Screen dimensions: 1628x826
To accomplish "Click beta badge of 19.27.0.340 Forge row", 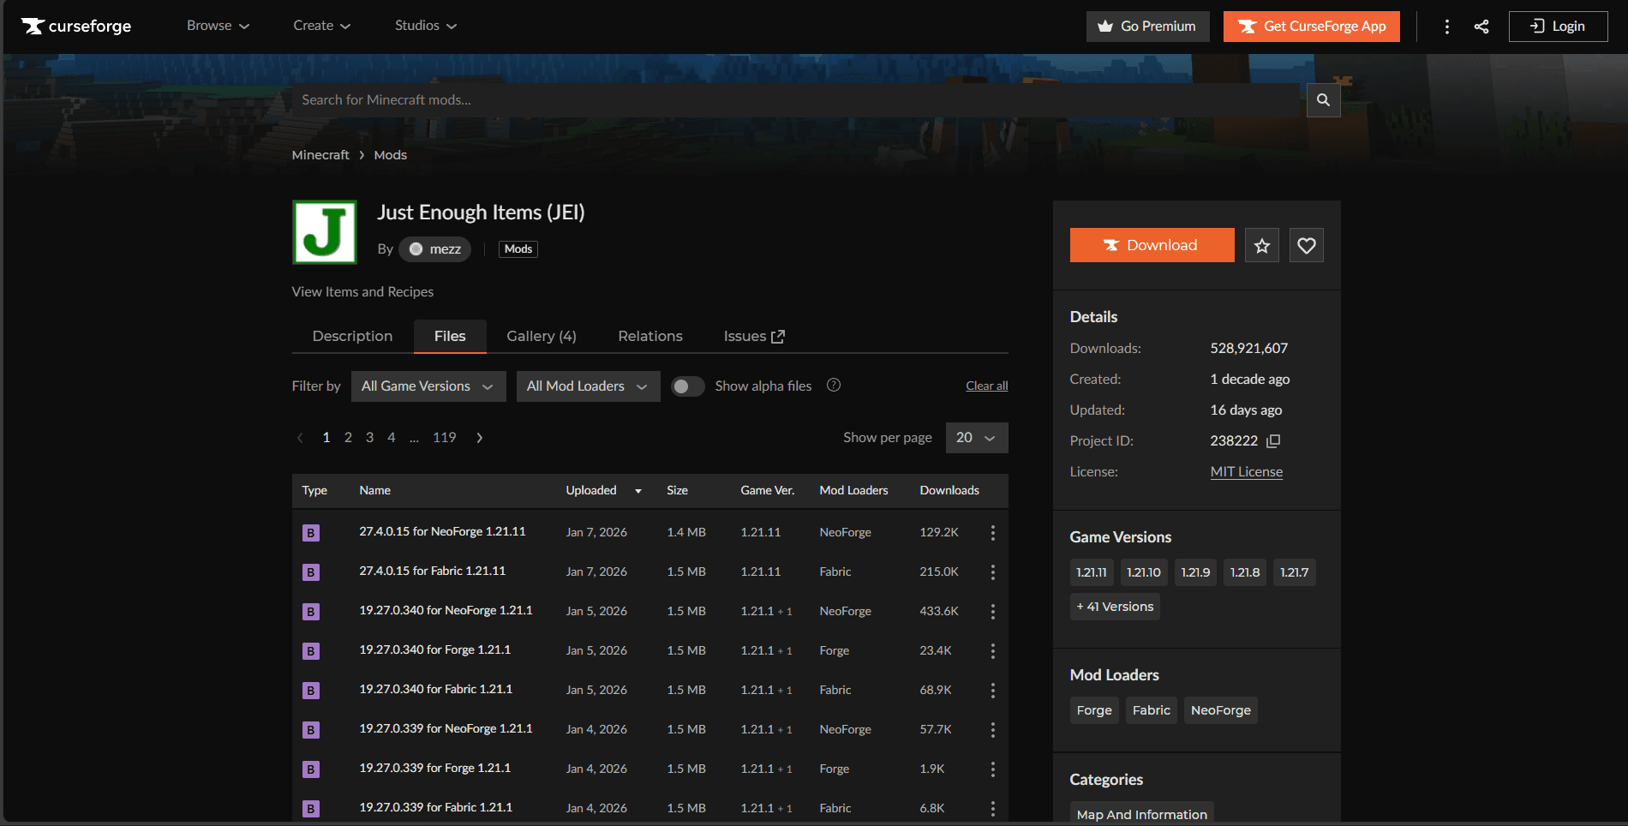I will pyautogui.click(x=311, y=651).
